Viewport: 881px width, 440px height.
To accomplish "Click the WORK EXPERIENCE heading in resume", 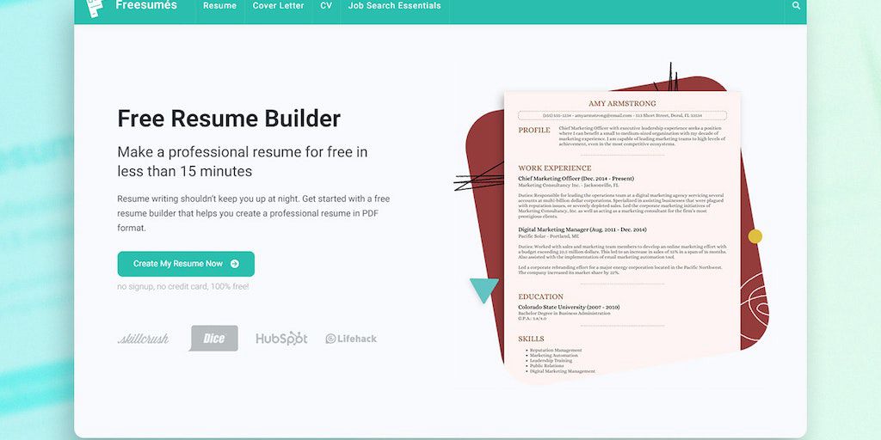I will click(x=555, y=168).
